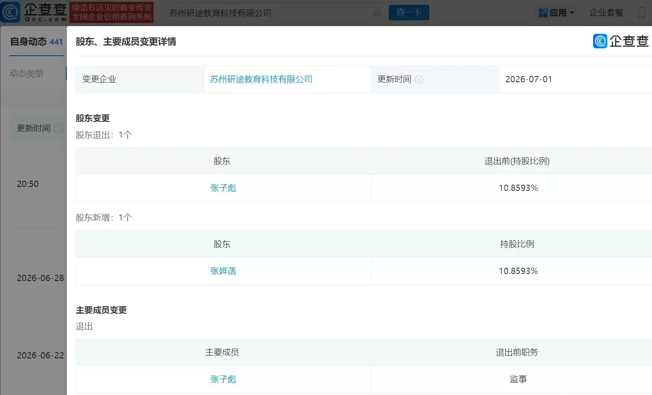Open the 企业套餐 menu item
Image resolution: width=652 pixels, height=395 pixels.
pos(606,13)
